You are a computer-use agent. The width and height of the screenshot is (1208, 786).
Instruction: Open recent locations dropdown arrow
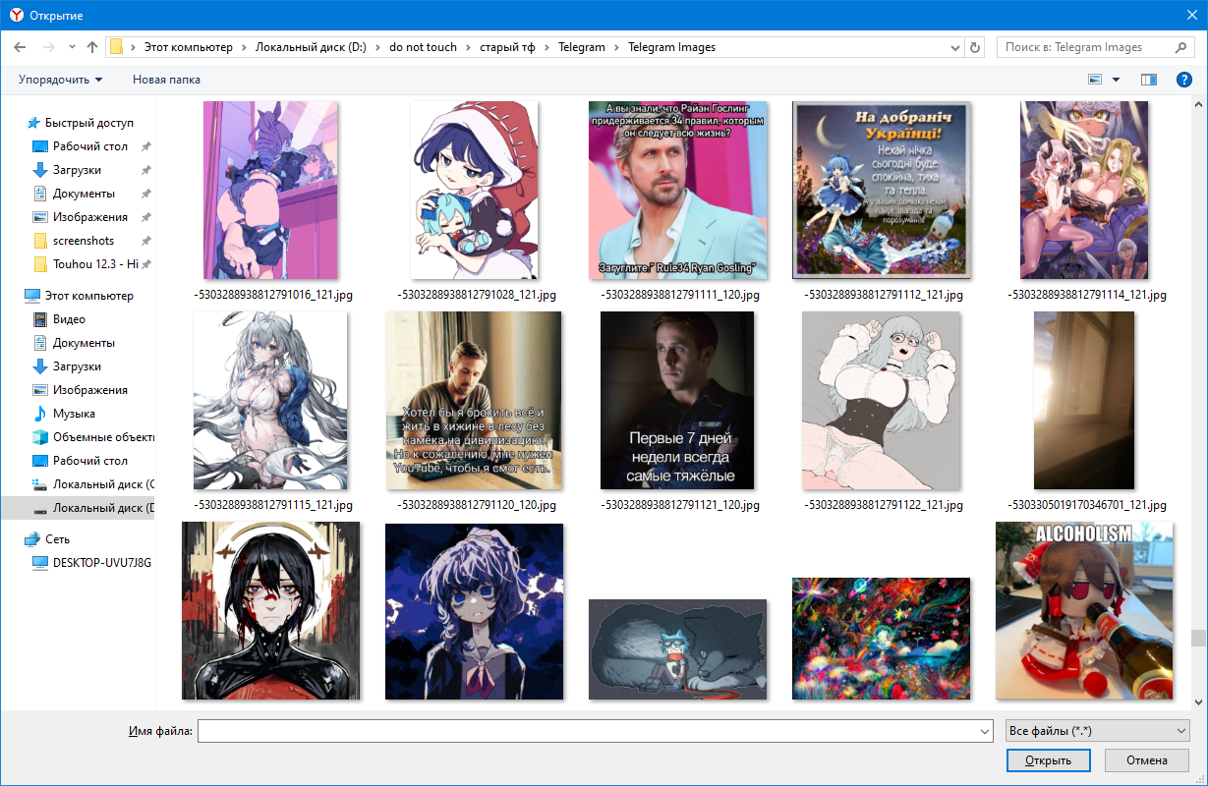pyautogui.click(x=72, y=47)
